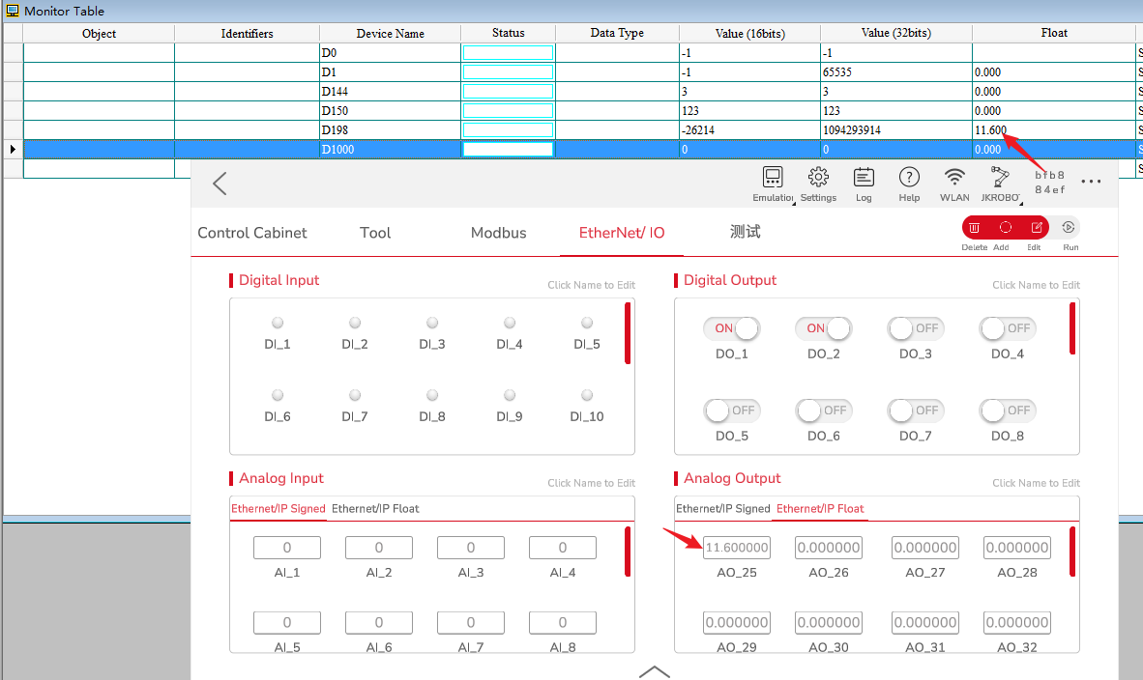Click the Run play icon
This screenshot has width=1143, height=680.
[x=1070, y=228]
